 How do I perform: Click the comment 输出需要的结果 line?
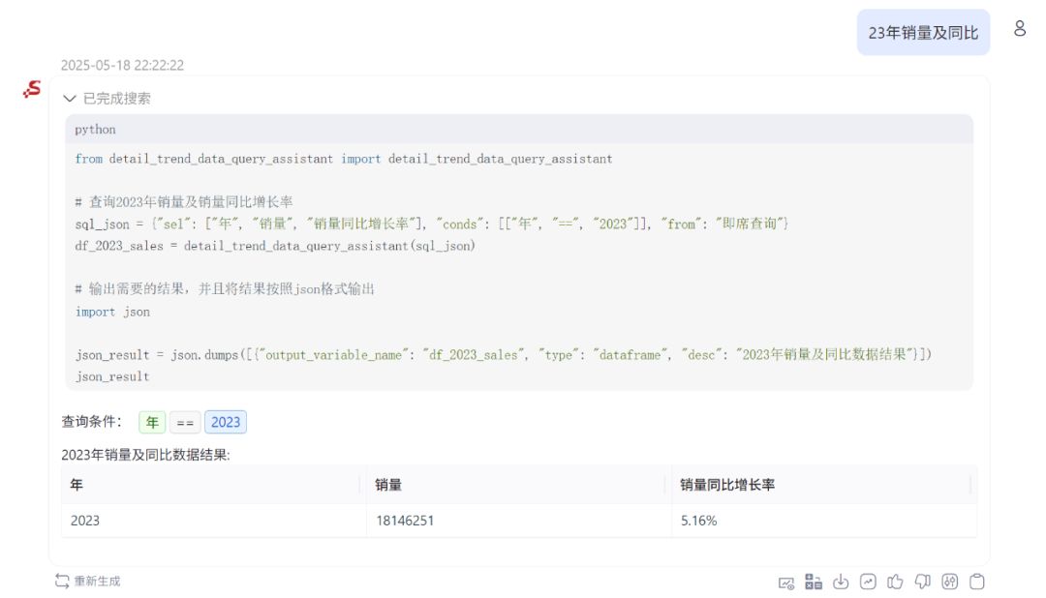pos(225,289)
